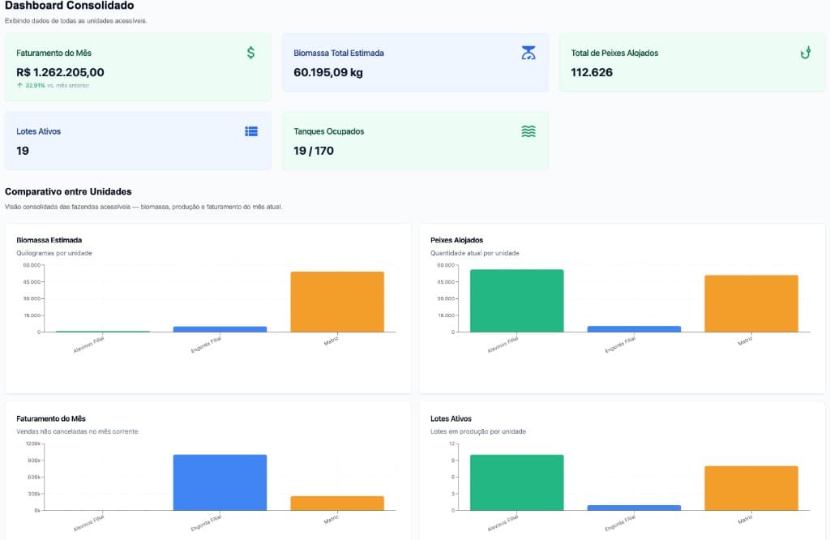Click the waves icon on Tanques Ocupados card
The height and width of the screenshot is (540, 830).
528,131
